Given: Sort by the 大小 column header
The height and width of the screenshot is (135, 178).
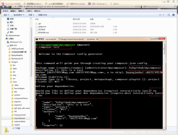Looking at the screenshot, I should coord(109,19).
